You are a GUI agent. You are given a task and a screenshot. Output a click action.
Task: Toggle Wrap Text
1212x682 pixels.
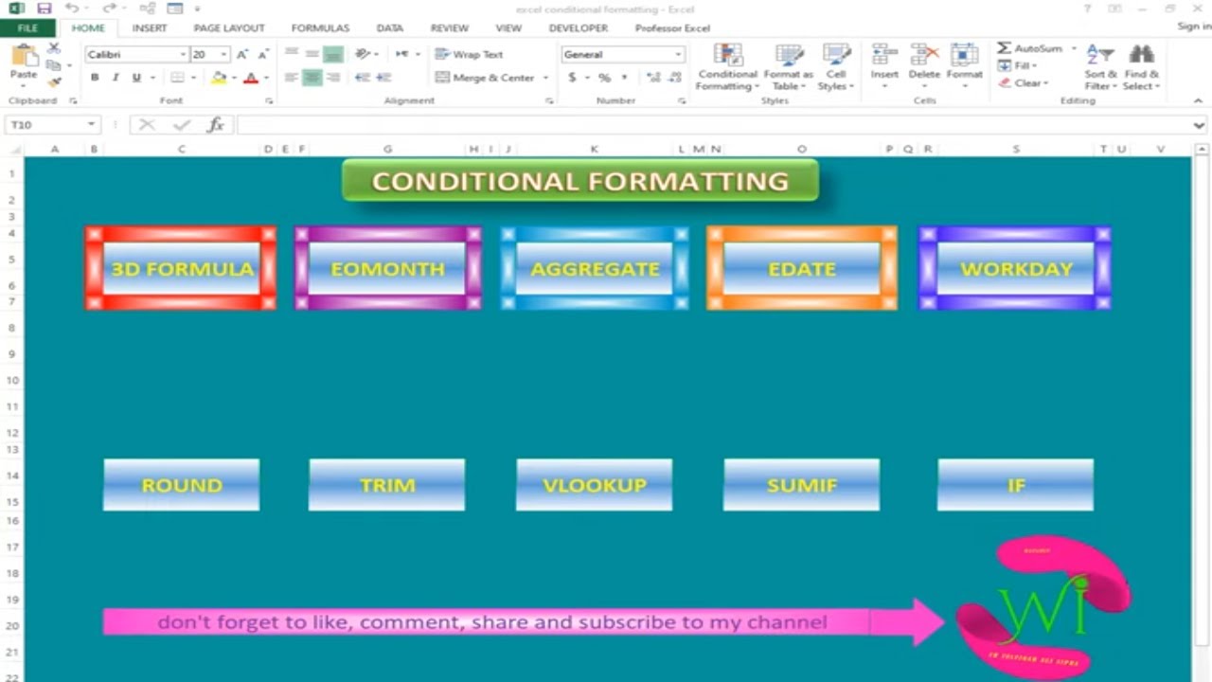tap(470, 55)
